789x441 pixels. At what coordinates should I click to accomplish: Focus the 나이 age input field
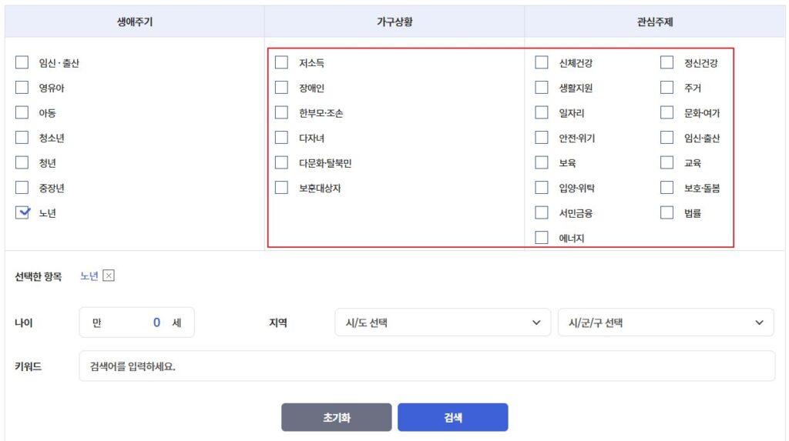[x=137, y=323]
